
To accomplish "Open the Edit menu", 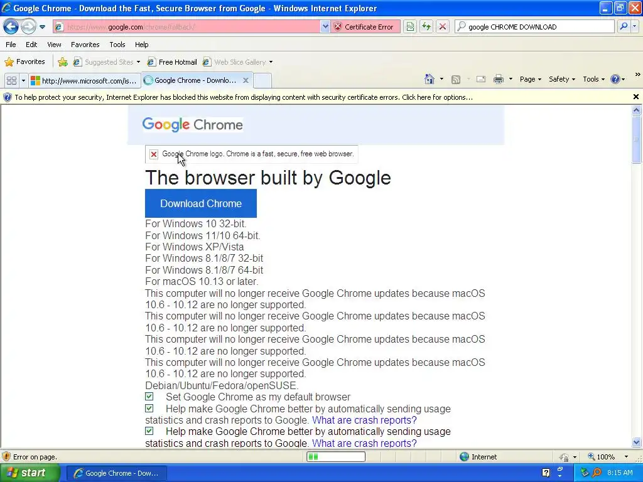I will pos(31,45).
